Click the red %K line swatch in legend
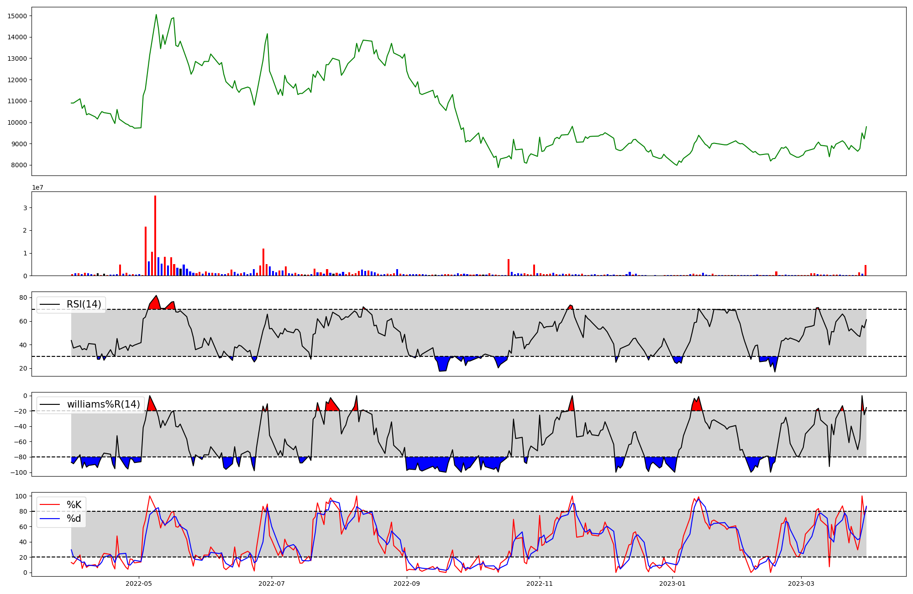This screenshot has width=913, height=594. pyautogui.click(x=50, y=505)
